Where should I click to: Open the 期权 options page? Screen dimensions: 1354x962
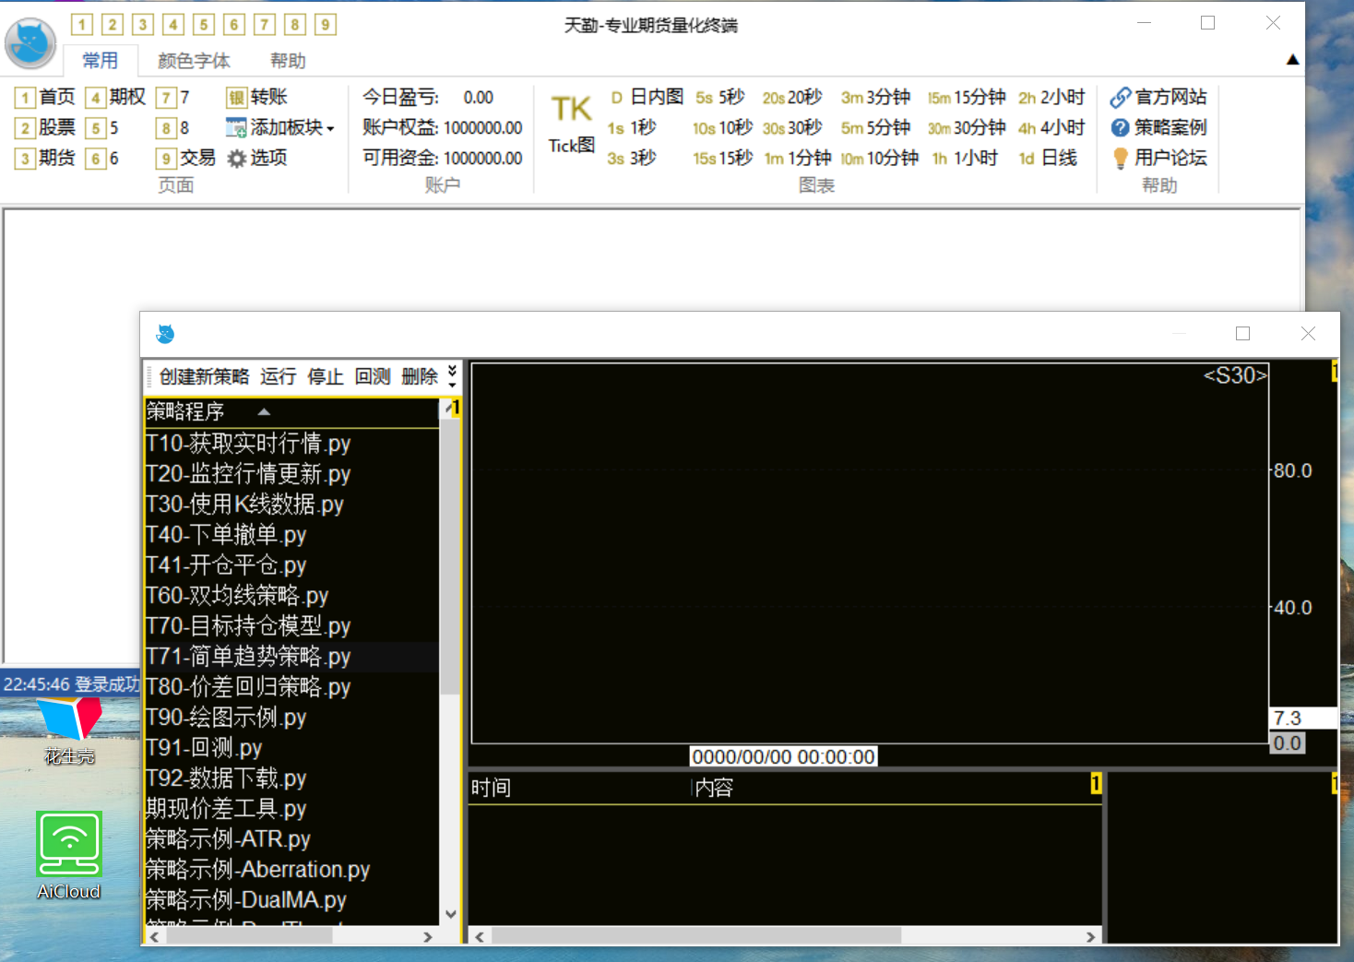coord(116,97)
